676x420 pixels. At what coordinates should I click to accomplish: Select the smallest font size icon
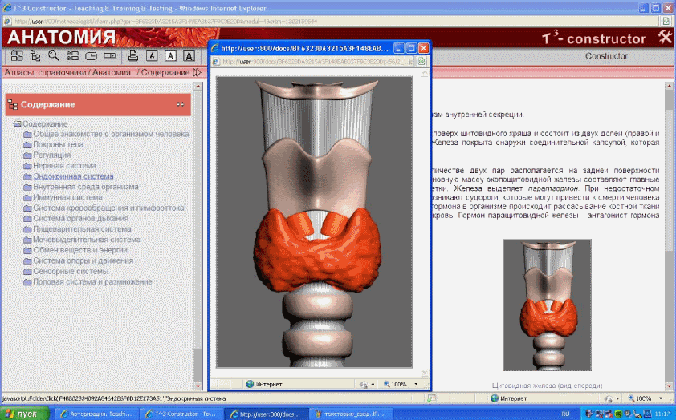(x=152, y=56)
